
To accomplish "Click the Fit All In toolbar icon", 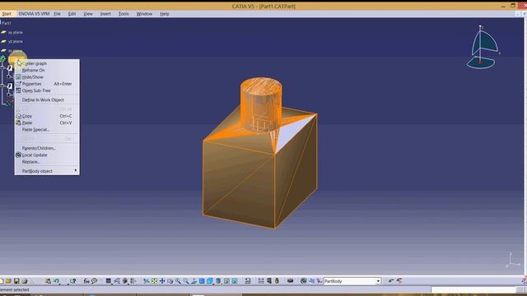I will [154, 281].
